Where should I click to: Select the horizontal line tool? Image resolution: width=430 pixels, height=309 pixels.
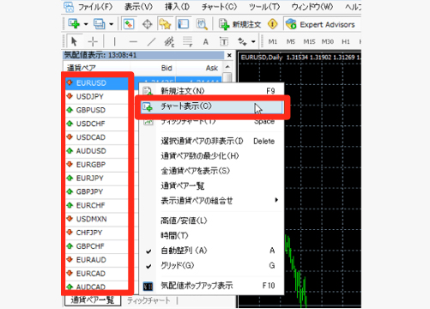(133, 42)
